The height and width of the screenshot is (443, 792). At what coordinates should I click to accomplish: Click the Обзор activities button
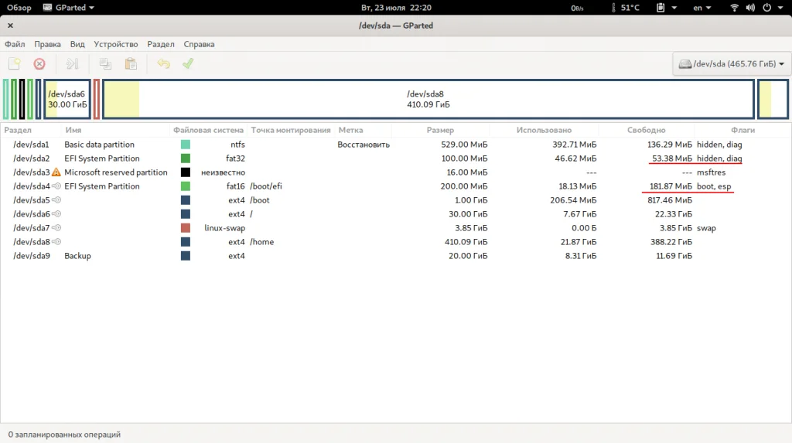[19, 8]
